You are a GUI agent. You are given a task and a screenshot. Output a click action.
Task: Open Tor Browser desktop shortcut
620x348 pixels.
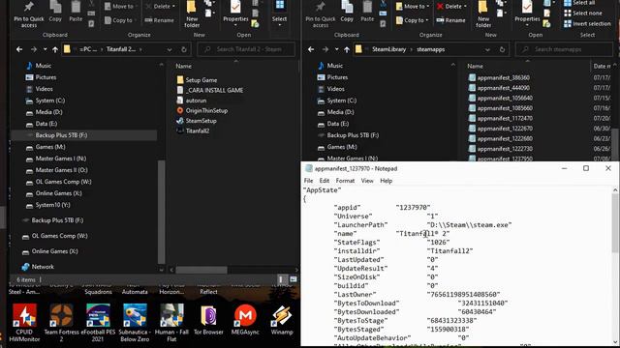208,320
